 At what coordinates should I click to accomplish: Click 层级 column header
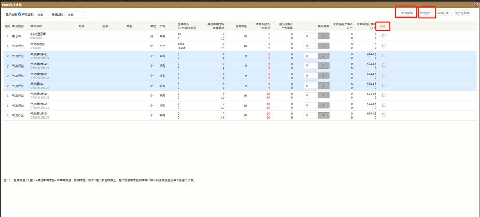8,27
